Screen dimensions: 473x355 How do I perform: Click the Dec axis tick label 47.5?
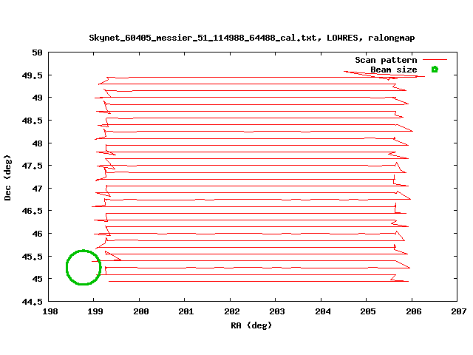click(x=33, y=166)
